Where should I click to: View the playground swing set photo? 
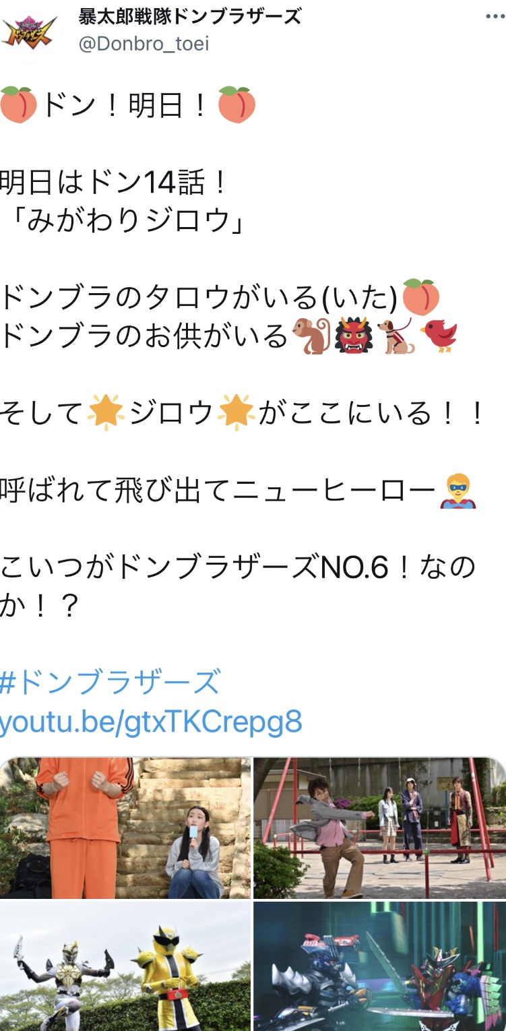click(380, 827)
